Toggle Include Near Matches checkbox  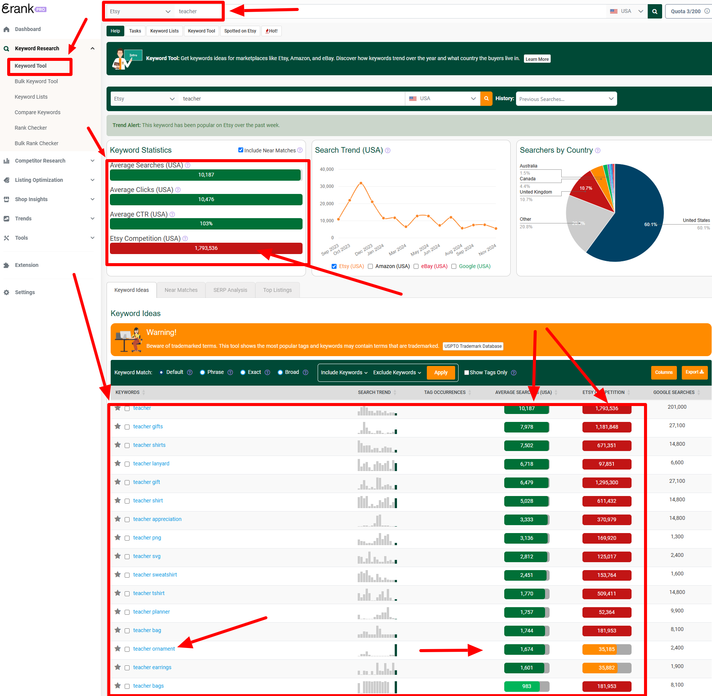241,150
